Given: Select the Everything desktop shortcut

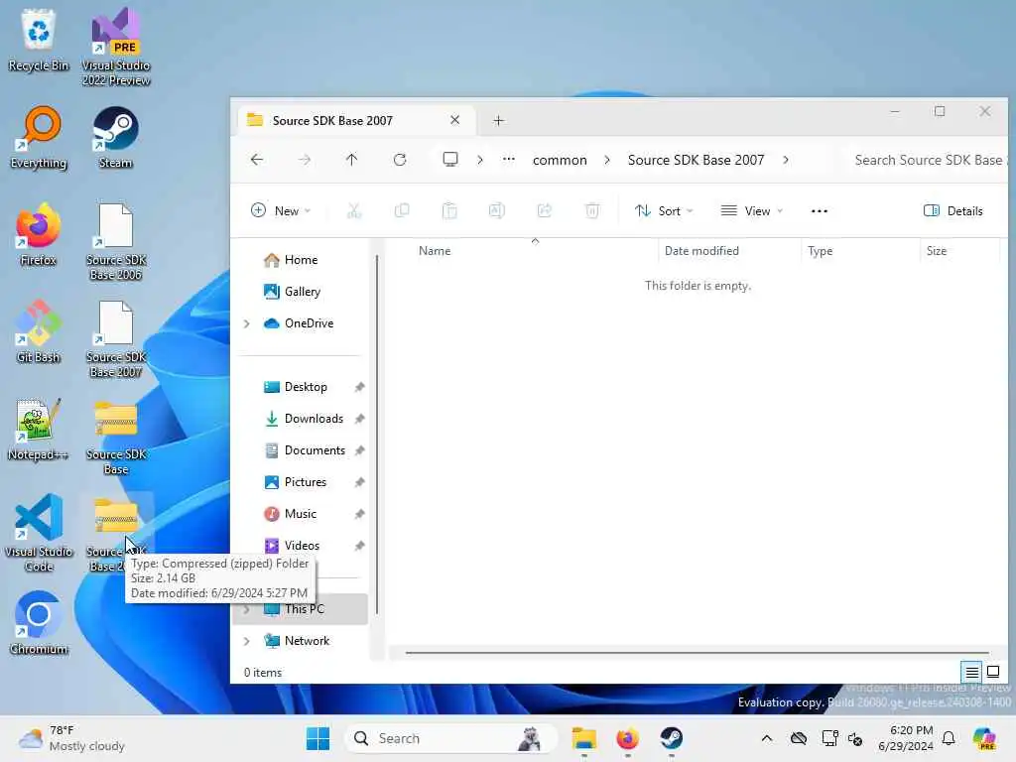Looking at the screenshot, I should (x=39, y=137).
